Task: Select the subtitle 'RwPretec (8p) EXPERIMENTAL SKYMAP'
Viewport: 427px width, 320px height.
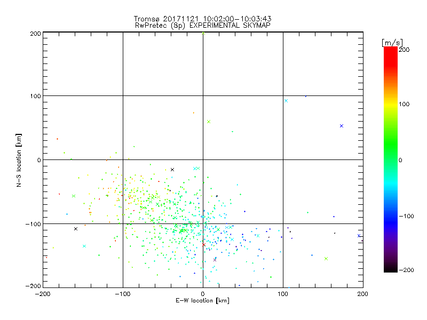Action: [202, 25]
